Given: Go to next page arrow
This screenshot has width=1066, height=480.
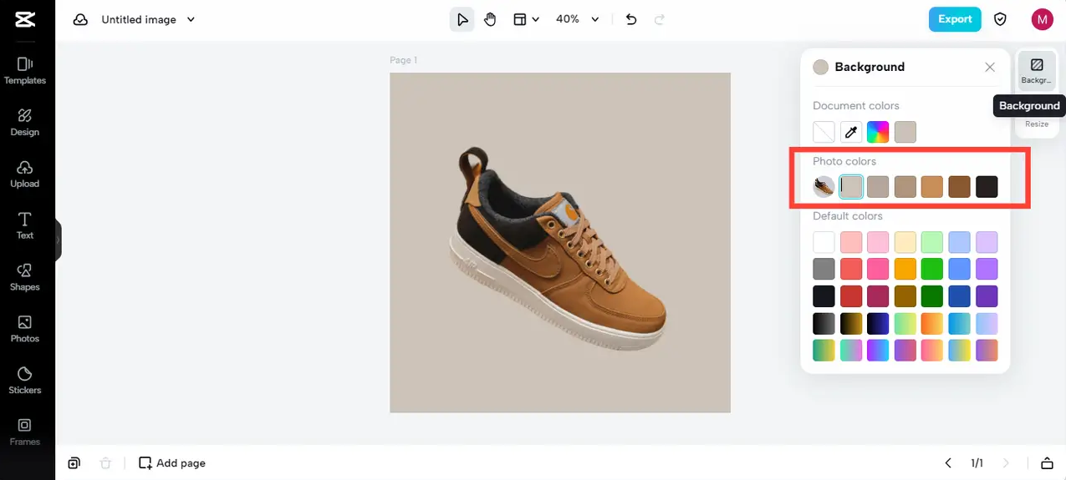Looking at the screenshot, I should tap(1006, 463).
